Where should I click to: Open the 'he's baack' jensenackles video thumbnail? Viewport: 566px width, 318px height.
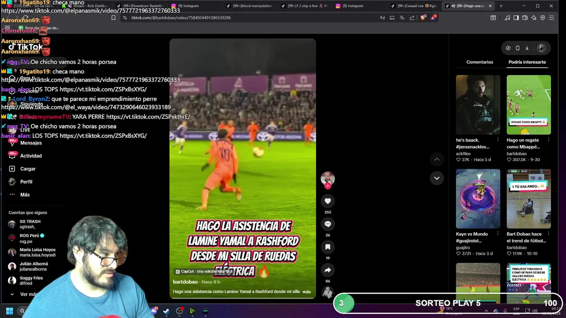click(x=478, y=105)
